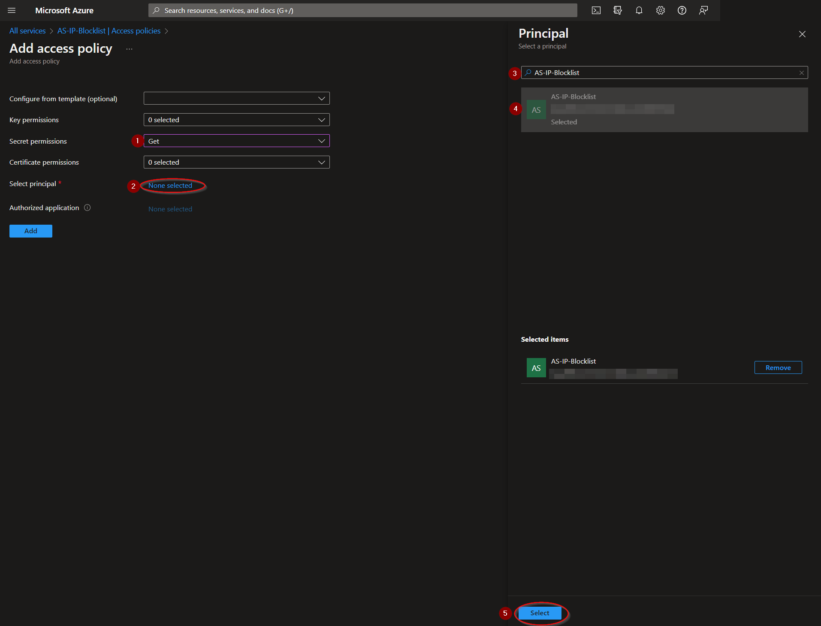Click the AS avatar in search result
821x626 pixels.
536,110
